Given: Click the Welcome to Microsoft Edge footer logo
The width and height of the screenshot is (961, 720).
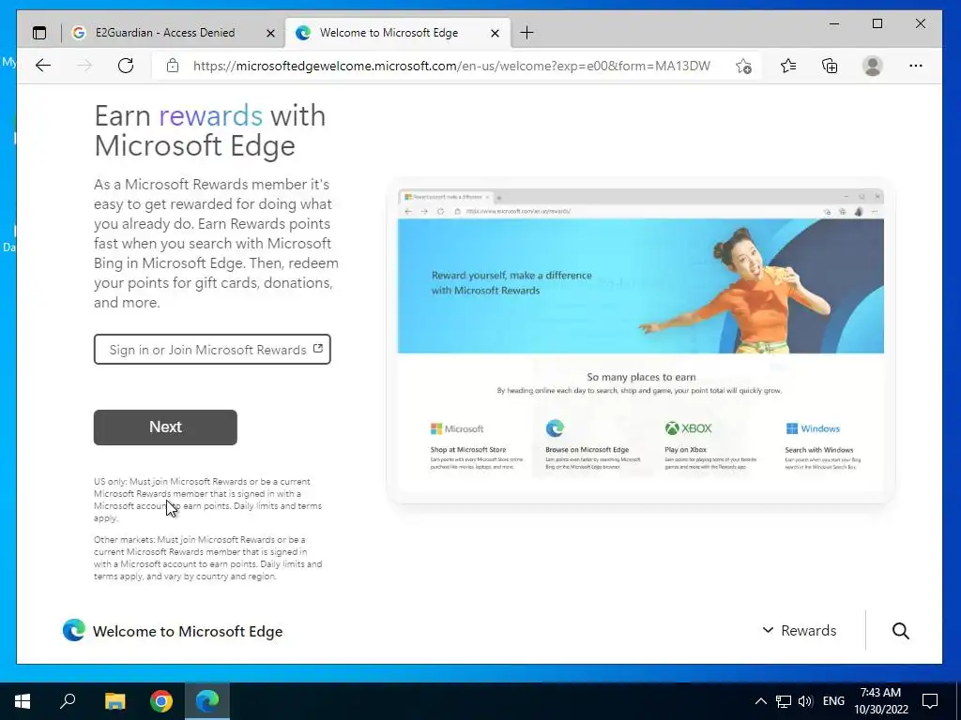Looking at the screenshot, I should (173, 631).
